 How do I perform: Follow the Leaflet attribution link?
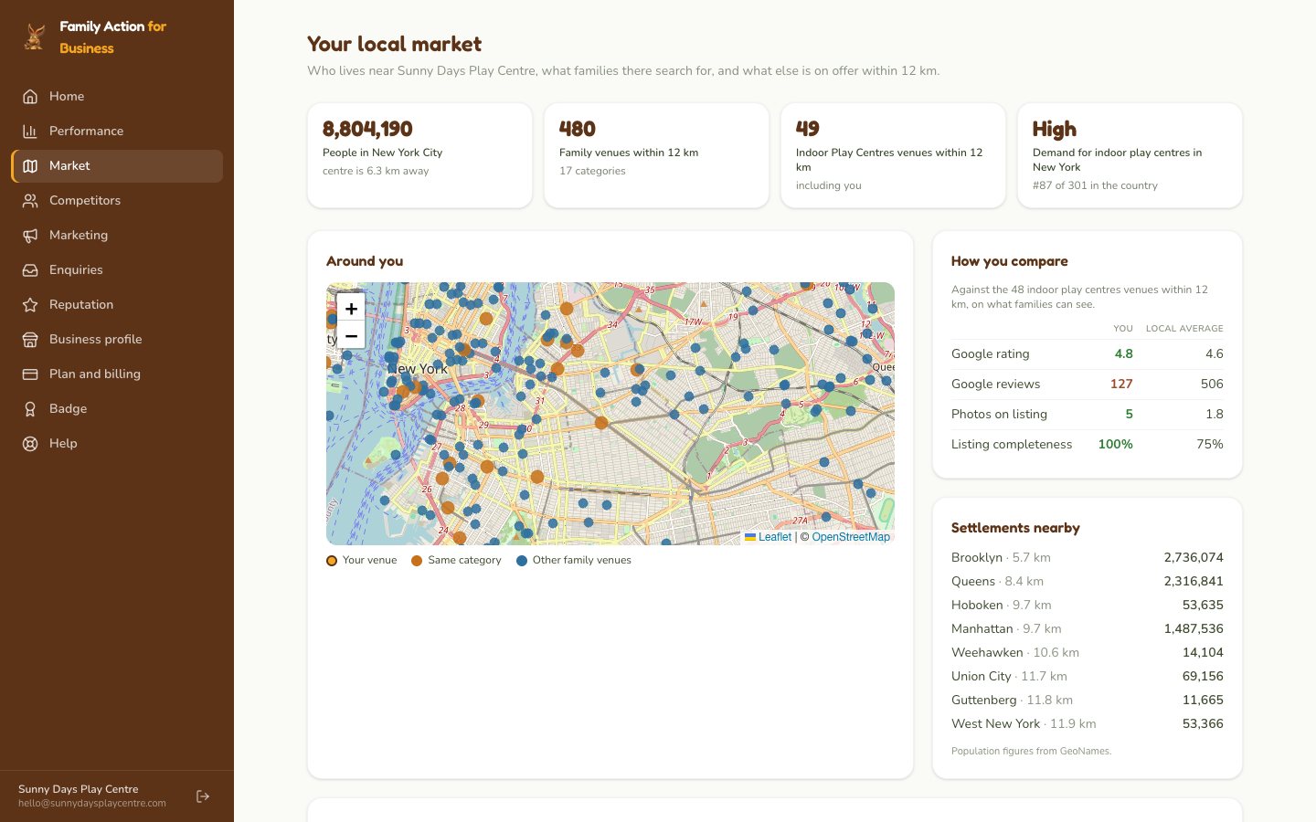(768, 537)
